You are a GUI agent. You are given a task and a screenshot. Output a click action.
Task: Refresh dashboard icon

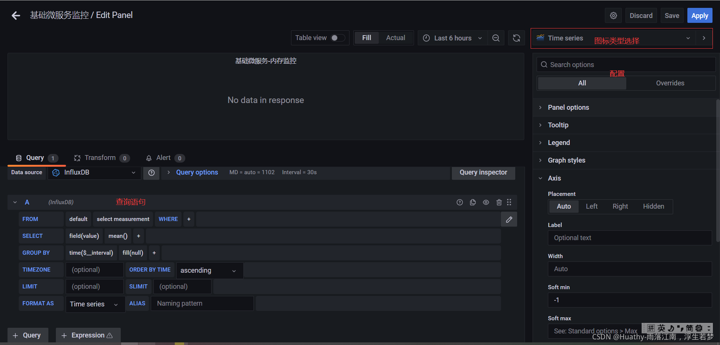coord(516,38)
